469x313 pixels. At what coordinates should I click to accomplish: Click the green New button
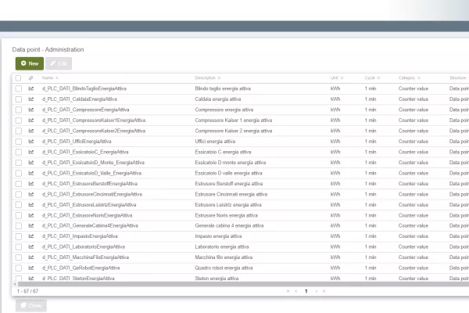[30, 63]
